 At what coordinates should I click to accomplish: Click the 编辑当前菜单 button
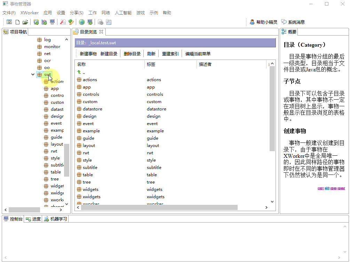[198, 54]
